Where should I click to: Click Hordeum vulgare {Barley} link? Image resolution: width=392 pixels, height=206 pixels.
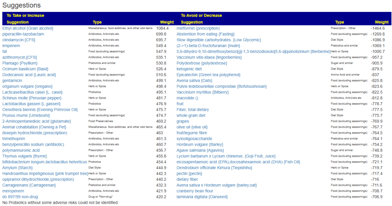click(x=200, y=144)
